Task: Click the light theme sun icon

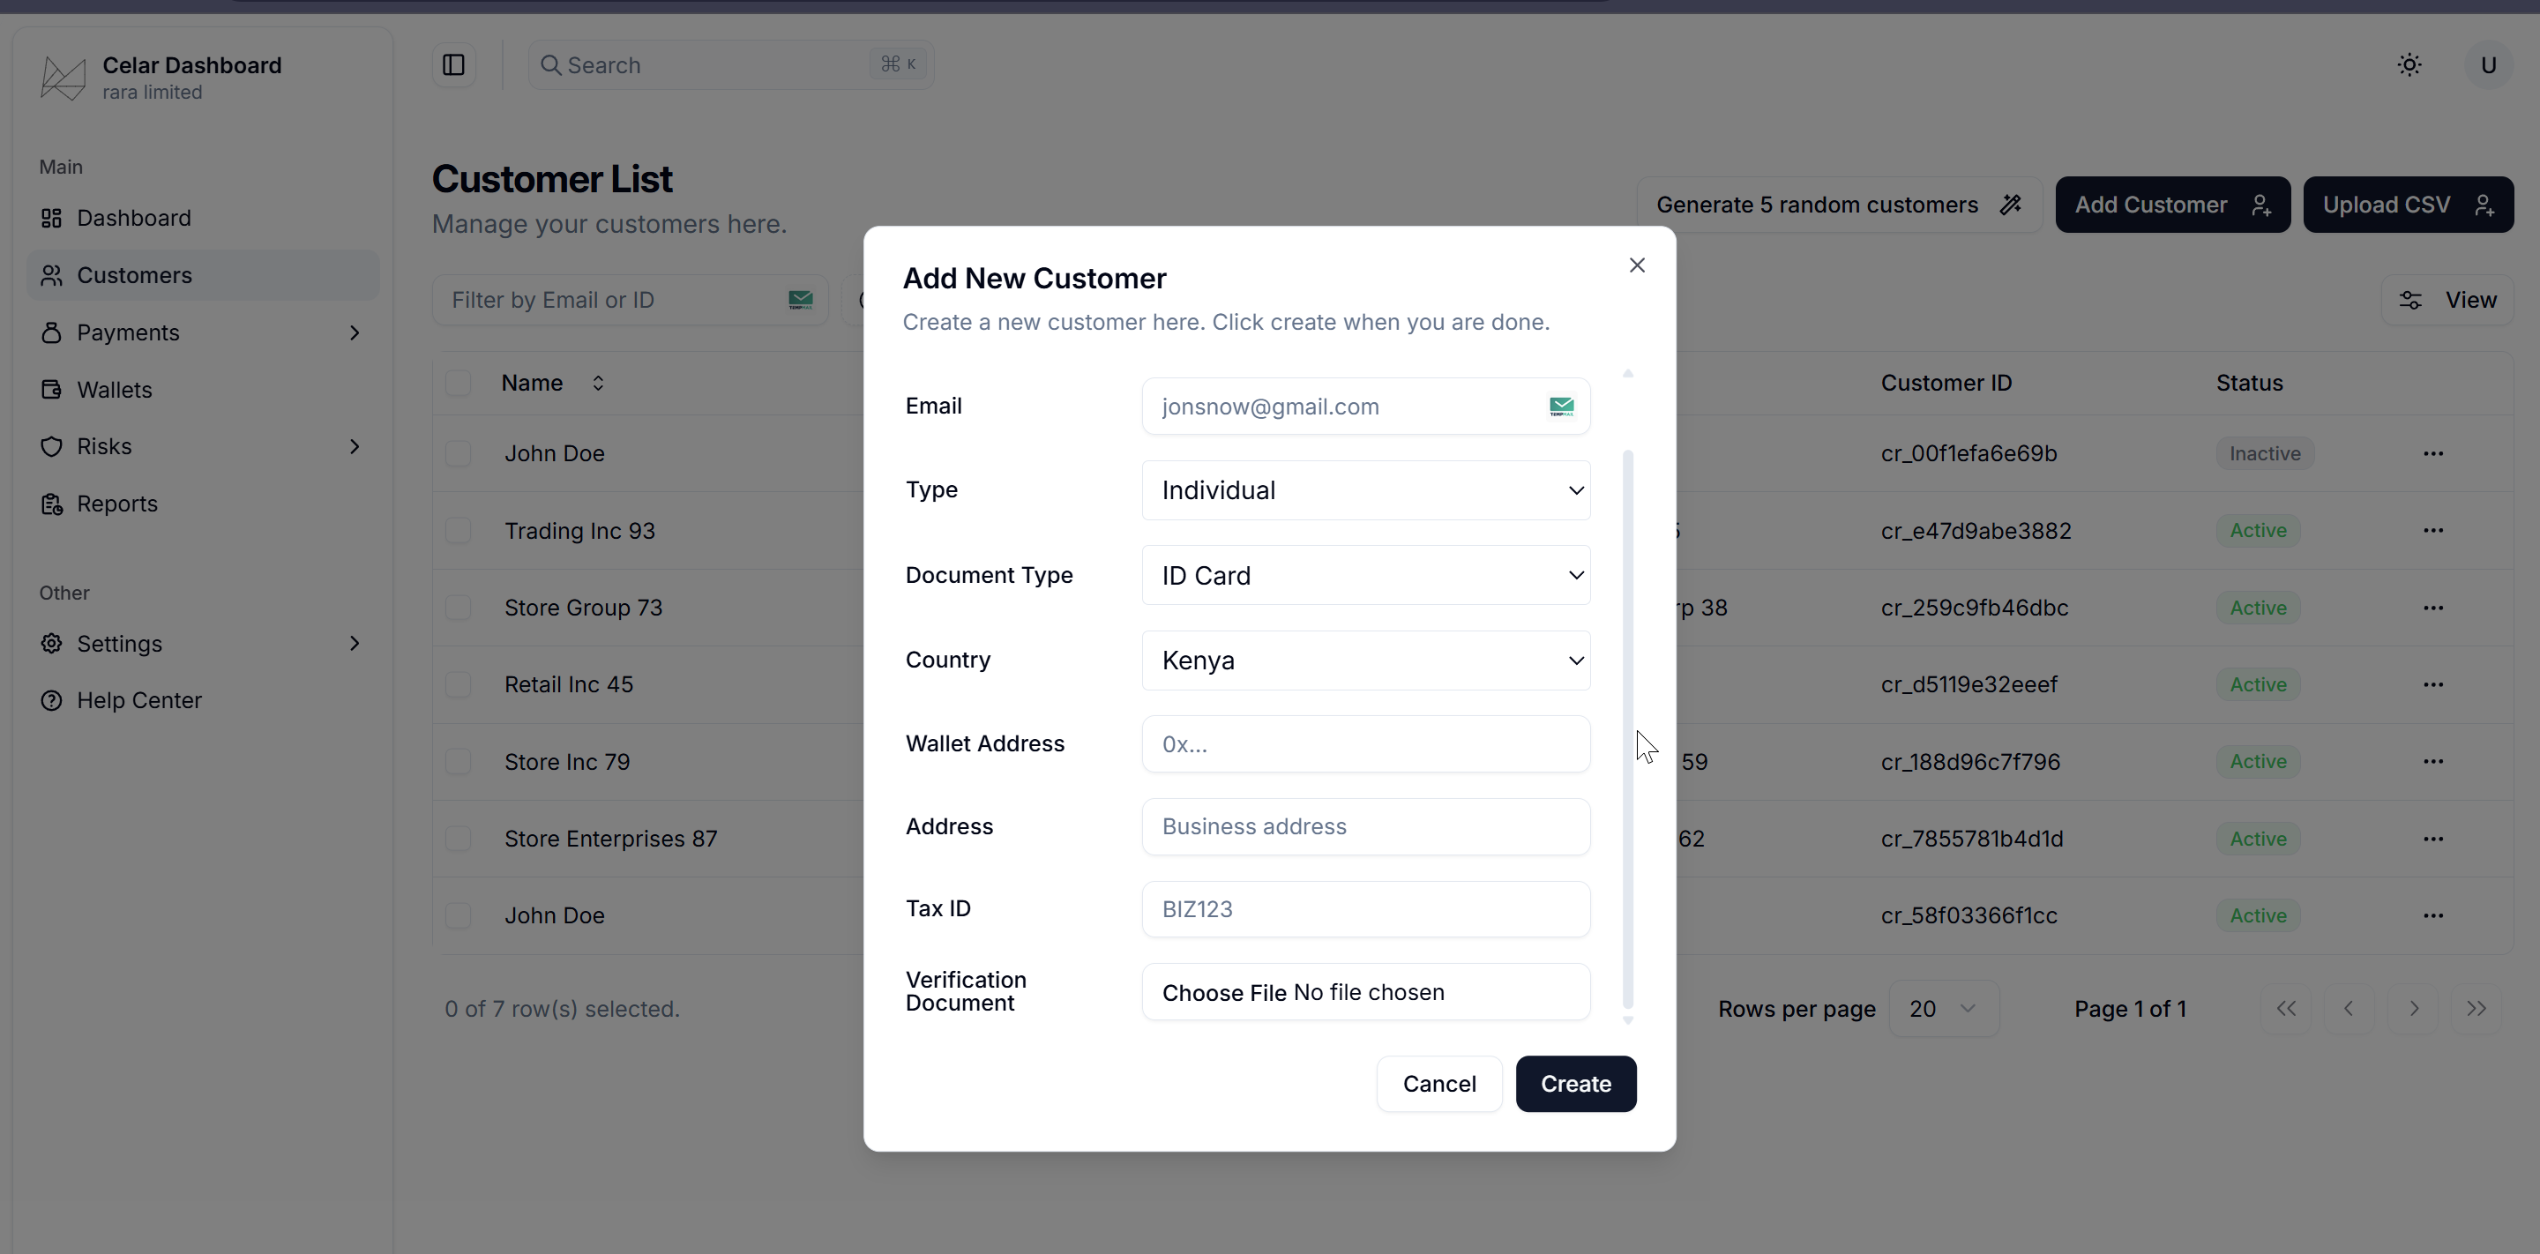Action: (2409, 65)
